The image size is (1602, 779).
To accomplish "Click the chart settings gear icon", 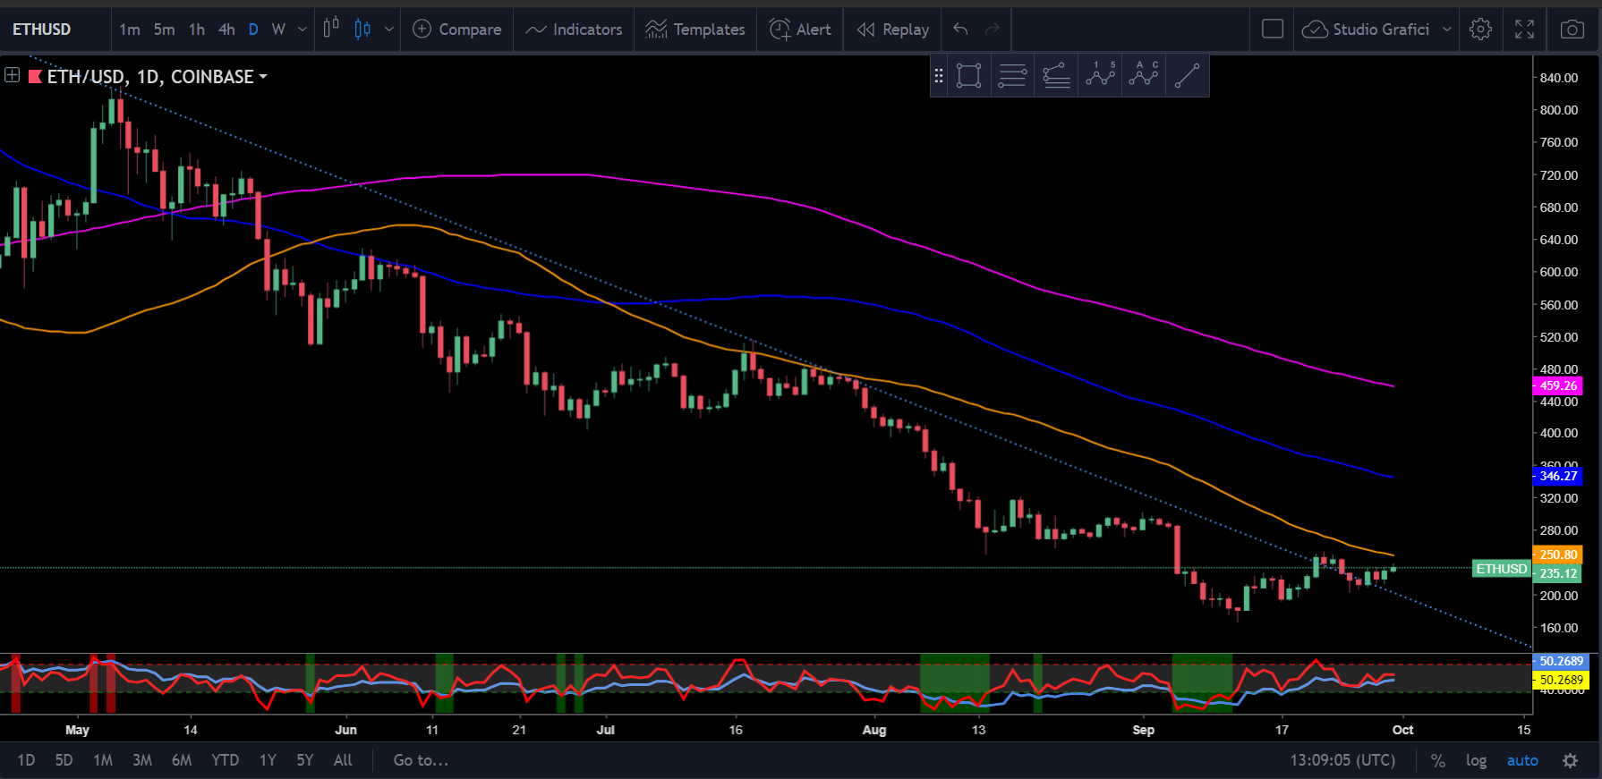I will (x=1480, y=30).
